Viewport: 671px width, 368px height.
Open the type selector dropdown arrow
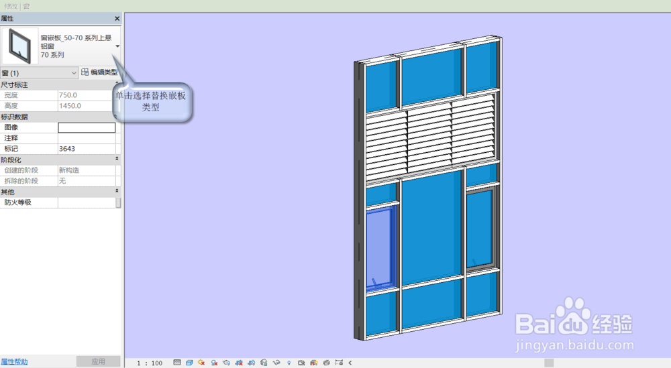(117, 46)
